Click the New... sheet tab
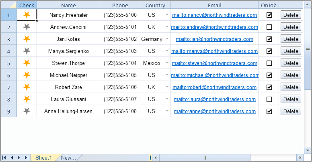The height and width of the screenshot is (162, 312). [68, 158]
